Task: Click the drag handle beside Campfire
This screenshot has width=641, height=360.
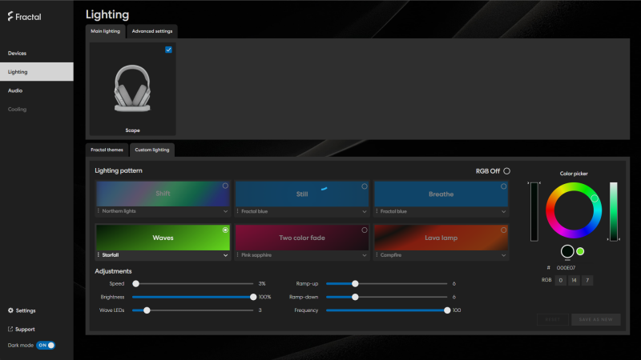Action: 377,254
